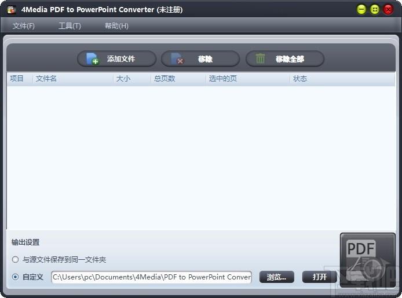This screenshot has width=402, height=298.
Task: Click the application logo icon in title bar
Action: click(11, 10)
